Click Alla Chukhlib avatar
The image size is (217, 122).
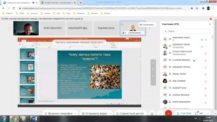(x=165, y=81)
